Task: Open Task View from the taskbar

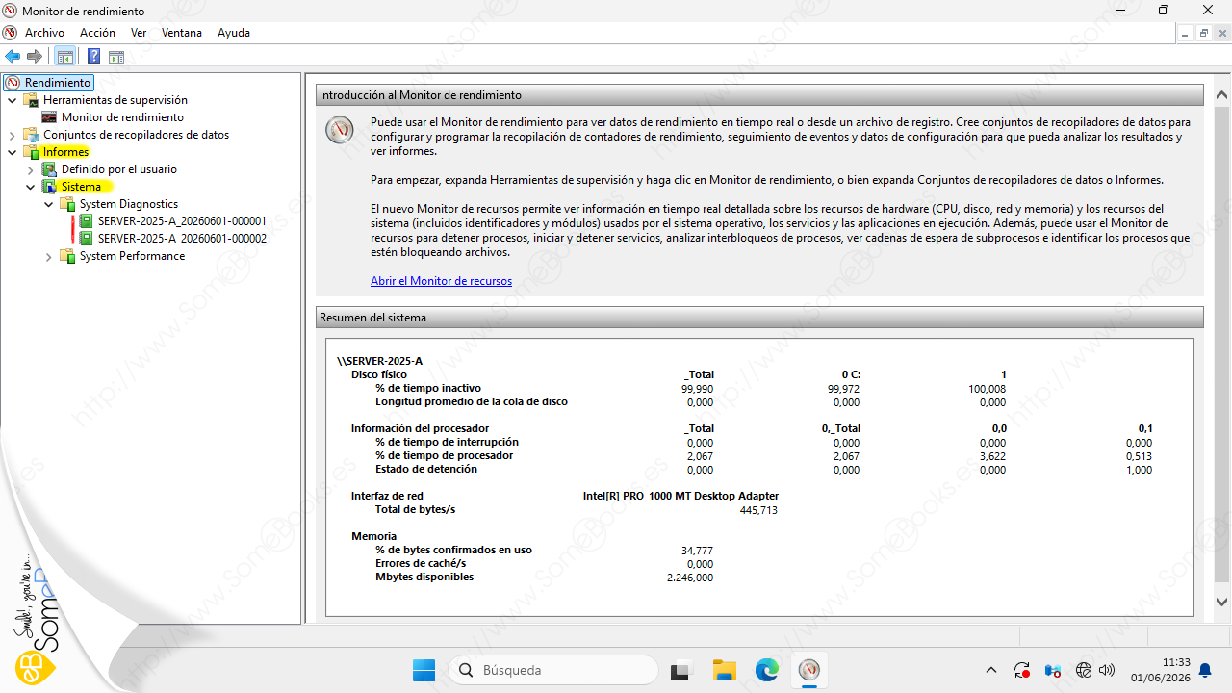Action: [681, 670]
